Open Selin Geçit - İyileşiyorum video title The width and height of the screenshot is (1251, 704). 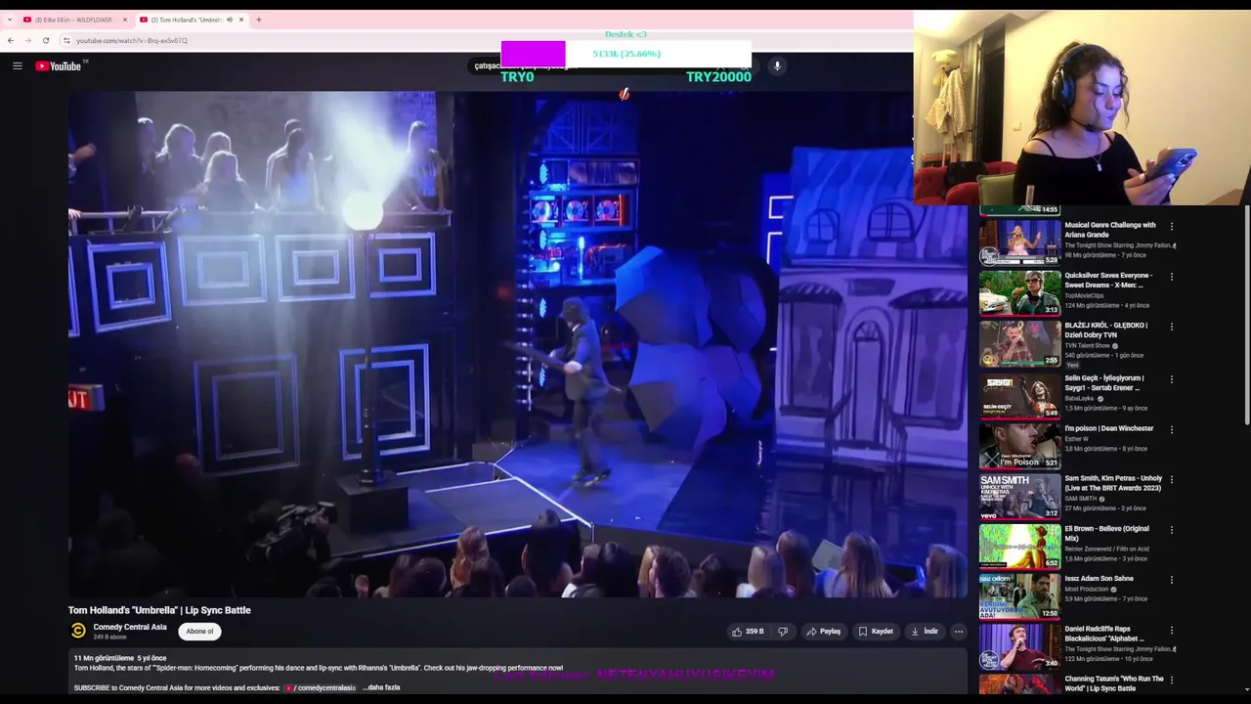pyautogui.click(x=1104, y=382)
